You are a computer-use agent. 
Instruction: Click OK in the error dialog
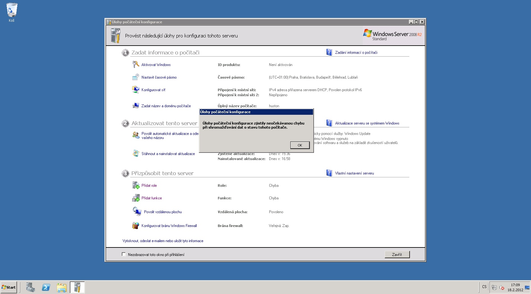click(300, 145)
